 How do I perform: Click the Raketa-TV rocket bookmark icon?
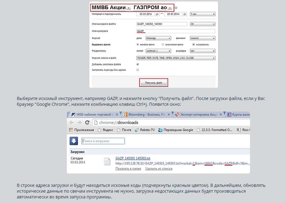[136, 130]
